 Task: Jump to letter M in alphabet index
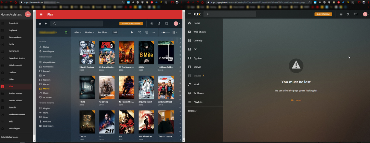[180, 91]
